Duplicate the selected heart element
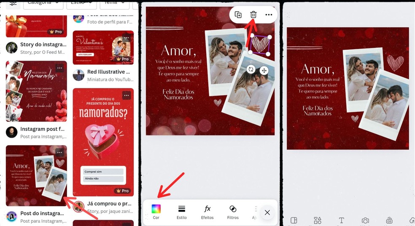The width and height of the screenshot is (415, 226). (238, 15)
